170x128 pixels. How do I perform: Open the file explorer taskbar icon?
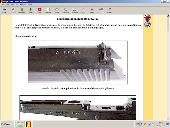pos(20,124)
